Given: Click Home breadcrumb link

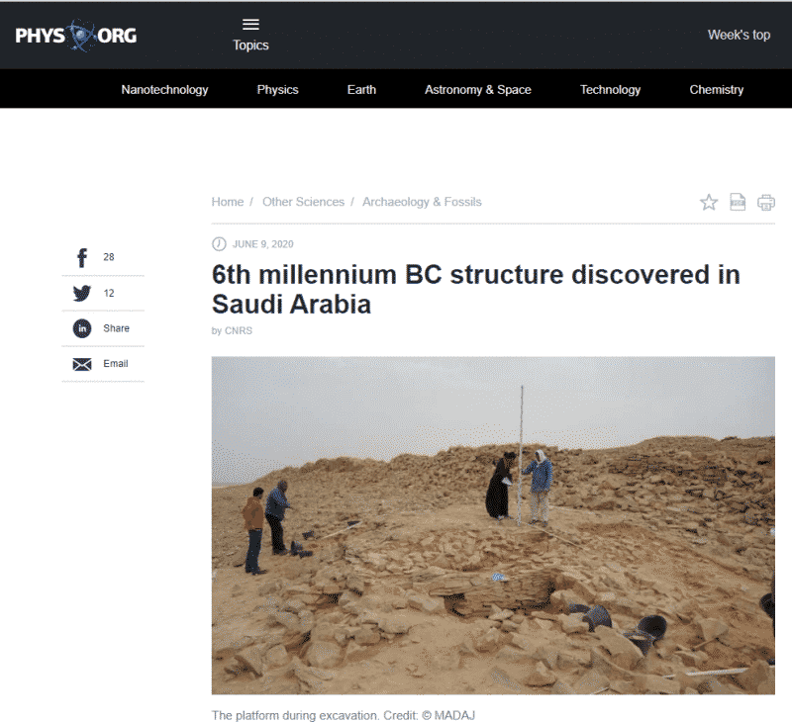Looking at the screenshot, I should pos(228,202).
